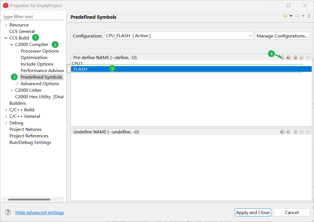Screen dimensions: 314x222
Task: Click the yellow Back navigation arrow
Action: pyautogui.click(x=285, y=16)
